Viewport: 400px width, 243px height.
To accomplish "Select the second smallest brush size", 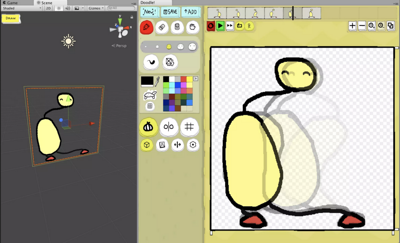I will click(x=157, y=47).
